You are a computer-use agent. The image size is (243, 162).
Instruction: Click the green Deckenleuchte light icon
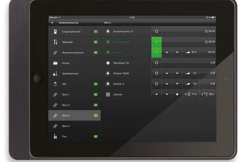coord(108,42)
